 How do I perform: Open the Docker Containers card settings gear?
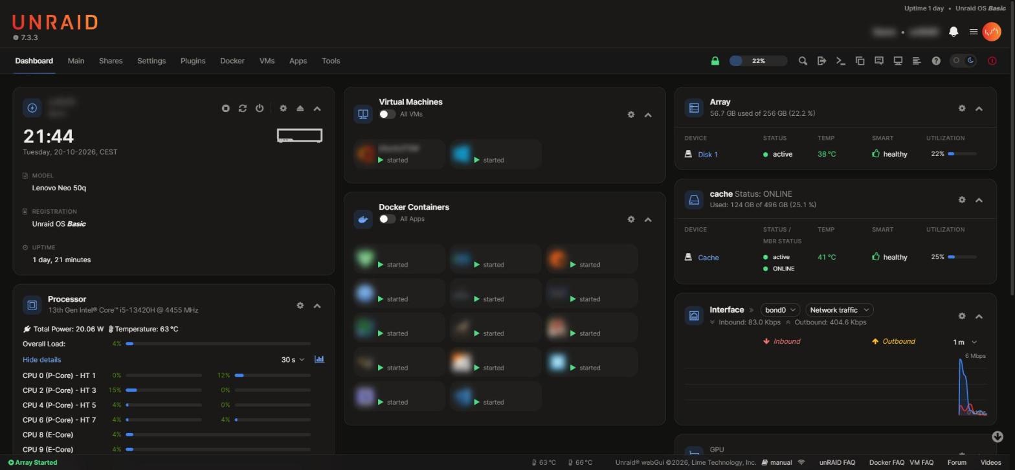pos(630,219)
